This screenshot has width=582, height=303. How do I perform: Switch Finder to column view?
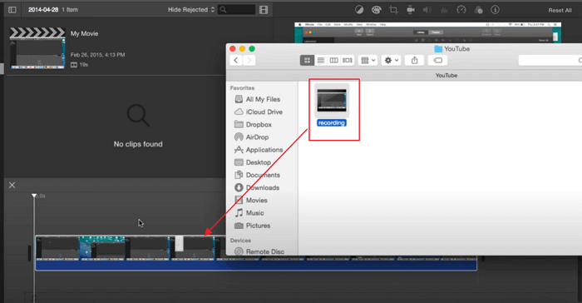333,60
